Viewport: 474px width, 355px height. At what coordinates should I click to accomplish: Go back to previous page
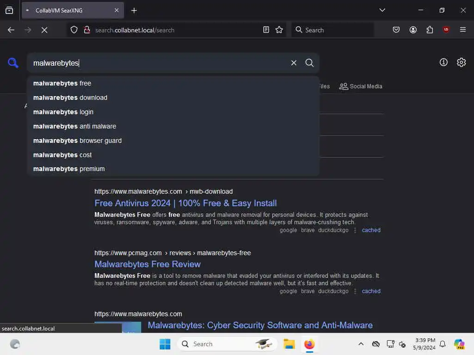11,30
